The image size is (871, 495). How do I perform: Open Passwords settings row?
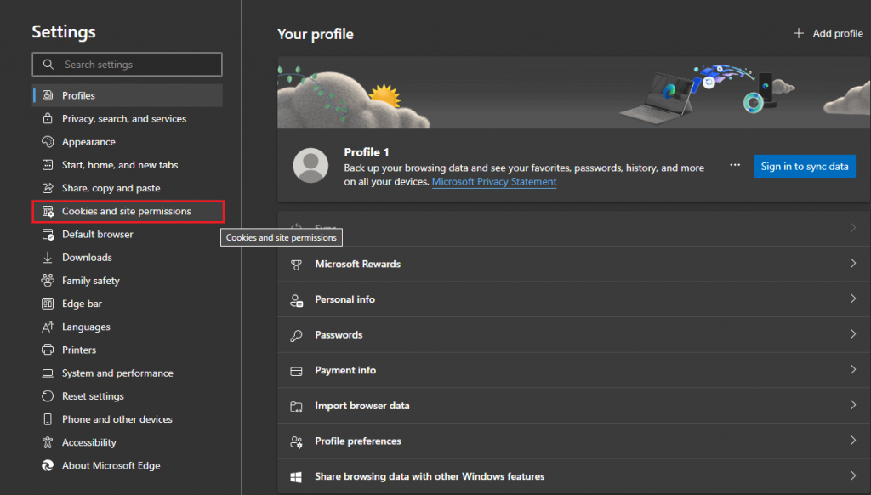point(574,335)
